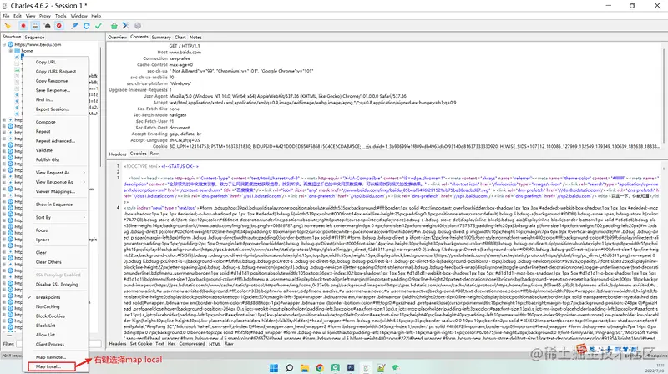
Task: Open View Request As submenu arrow
Action: coord(84,173)
